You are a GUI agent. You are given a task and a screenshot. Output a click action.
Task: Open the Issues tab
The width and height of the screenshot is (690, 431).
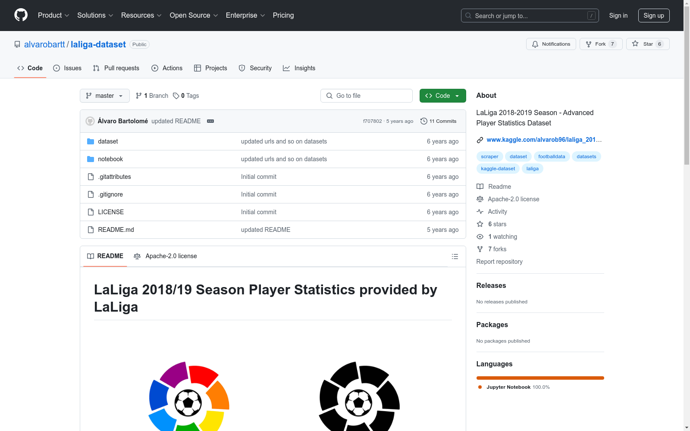coord(67,68)
